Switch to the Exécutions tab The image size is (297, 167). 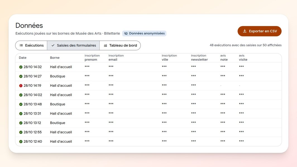[31, 45]
